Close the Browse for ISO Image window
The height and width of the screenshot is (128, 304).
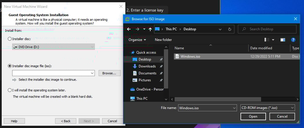tap(296, 19)
